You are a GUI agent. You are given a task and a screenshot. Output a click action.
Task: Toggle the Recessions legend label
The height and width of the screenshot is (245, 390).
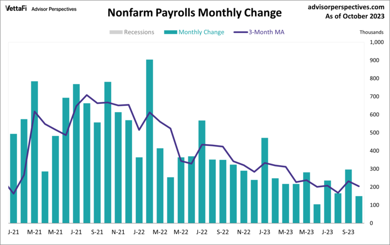139,32
